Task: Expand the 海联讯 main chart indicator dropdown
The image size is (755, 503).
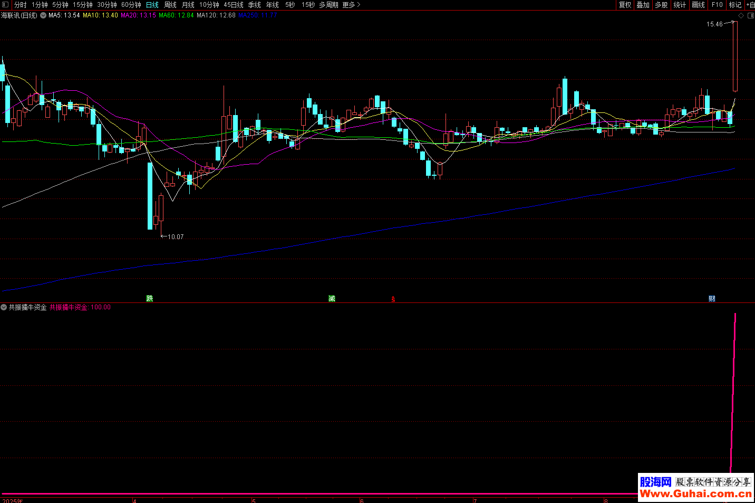Action: pyautogui.click(x=43, y=16)
